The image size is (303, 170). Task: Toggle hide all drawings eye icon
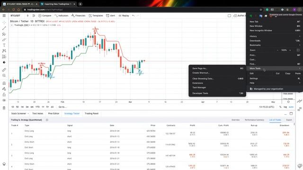point(4,100)
